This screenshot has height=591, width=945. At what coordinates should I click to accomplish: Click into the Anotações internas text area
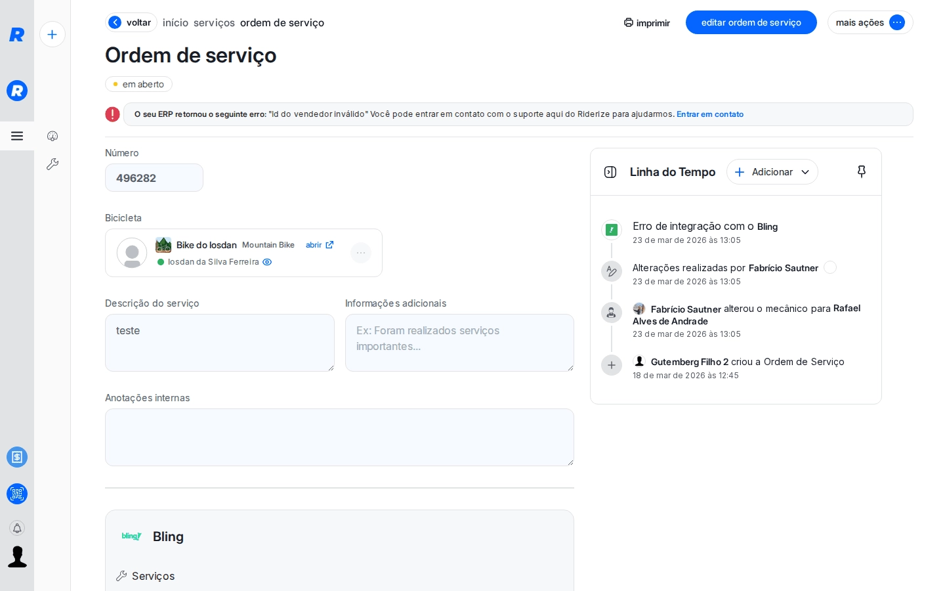click(339, 437)
